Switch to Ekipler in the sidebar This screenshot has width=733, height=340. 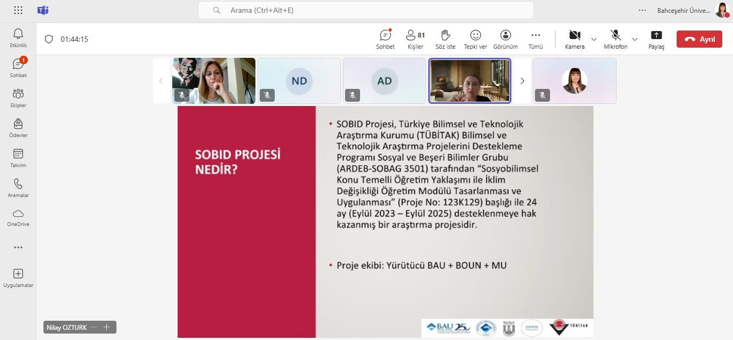[18, 98]
